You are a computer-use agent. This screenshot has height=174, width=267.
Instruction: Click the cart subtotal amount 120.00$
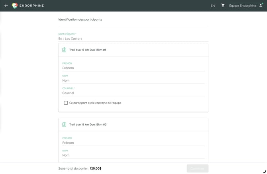coord(96,168)
